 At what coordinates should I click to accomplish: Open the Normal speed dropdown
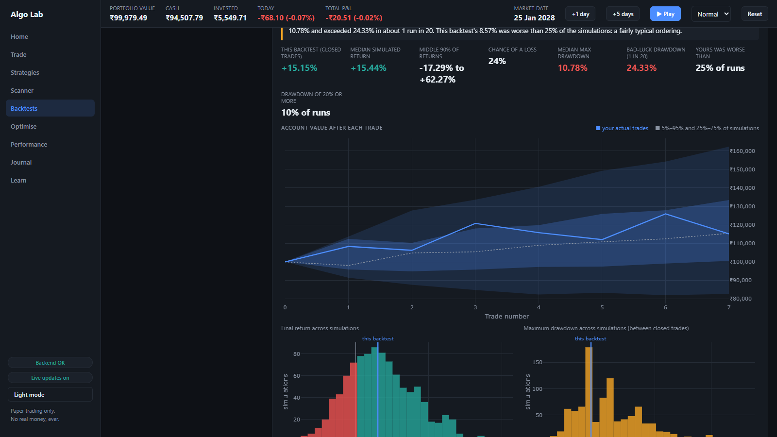(x=711, y=14)
